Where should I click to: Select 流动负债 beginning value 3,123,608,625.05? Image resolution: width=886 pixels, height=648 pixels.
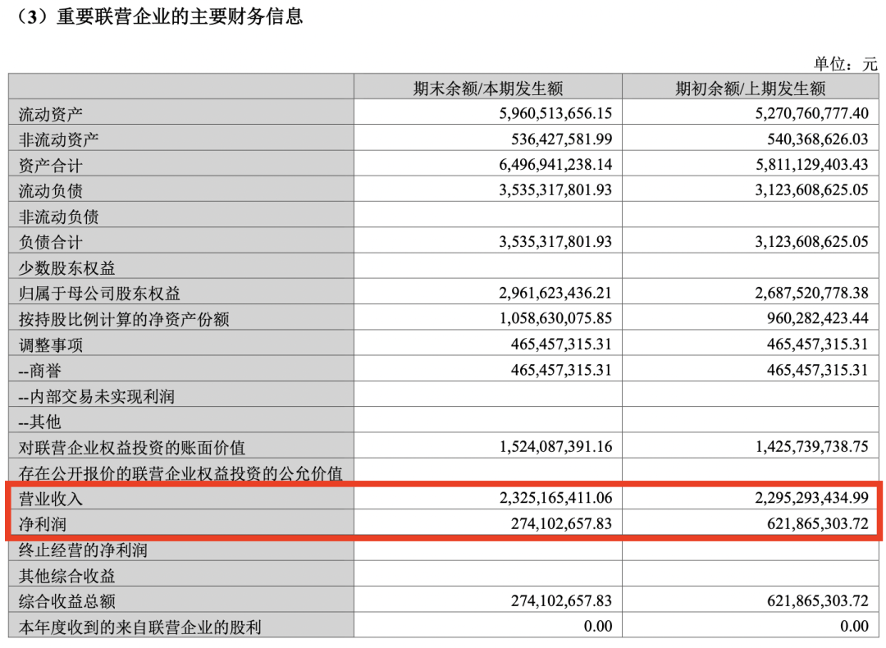point(812,189)
